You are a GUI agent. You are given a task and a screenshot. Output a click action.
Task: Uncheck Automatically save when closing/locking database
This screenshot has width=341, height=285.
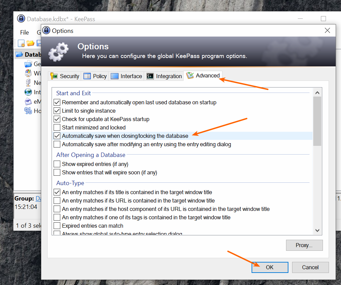pyautogui.click(x=57, y=136)
